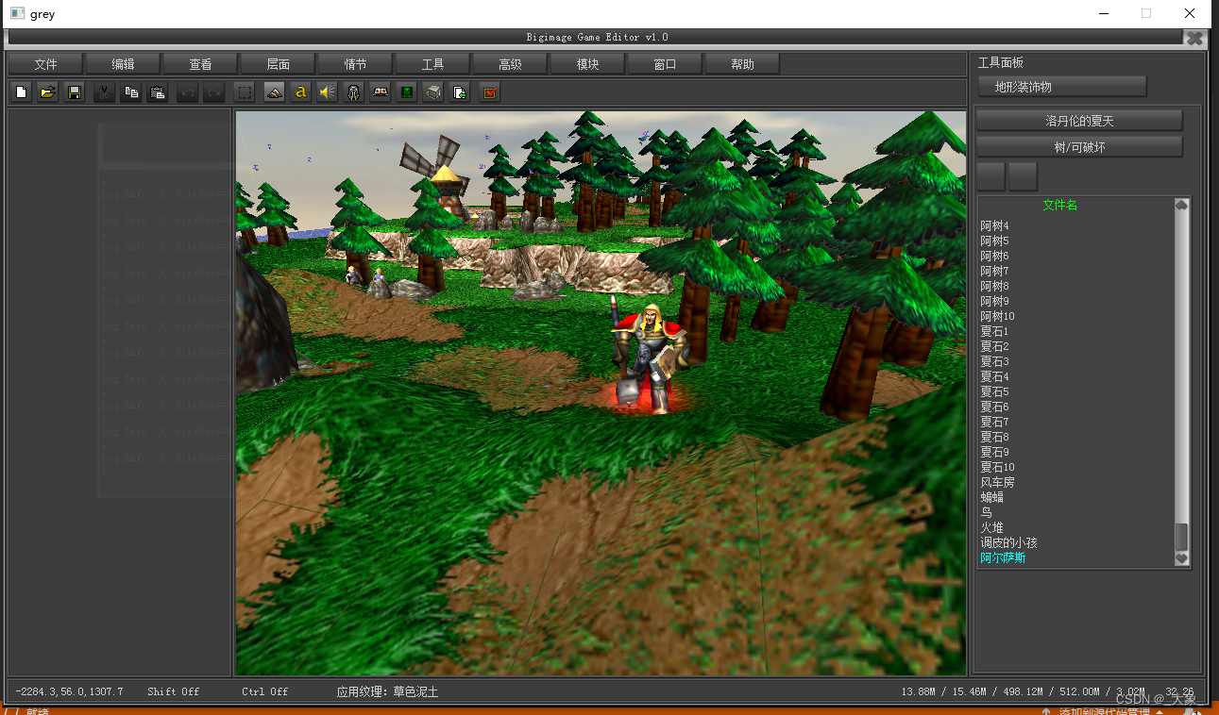This screenshot has height=715, width=1219.
Task: Select 夏石2 in the file list
Action: pyautogui.click(x=995, y=346)
